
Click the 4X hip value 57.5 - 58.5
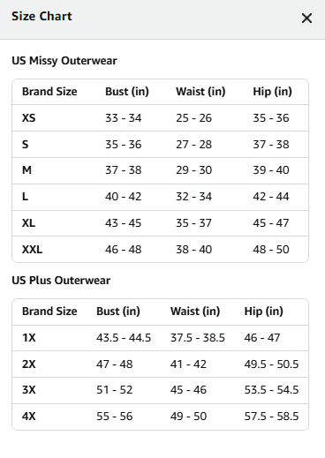click(x=271, y=417)
